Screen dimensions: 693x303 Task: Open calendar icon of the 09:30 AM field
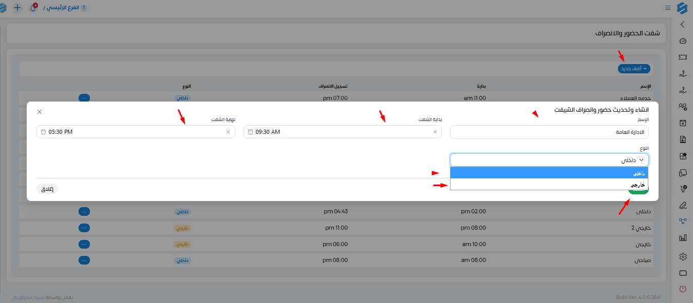[x=250, y=132]
